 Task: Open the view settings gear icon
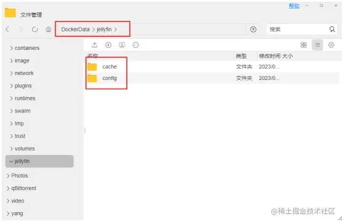pyautogui.click(x=331, y=45)
